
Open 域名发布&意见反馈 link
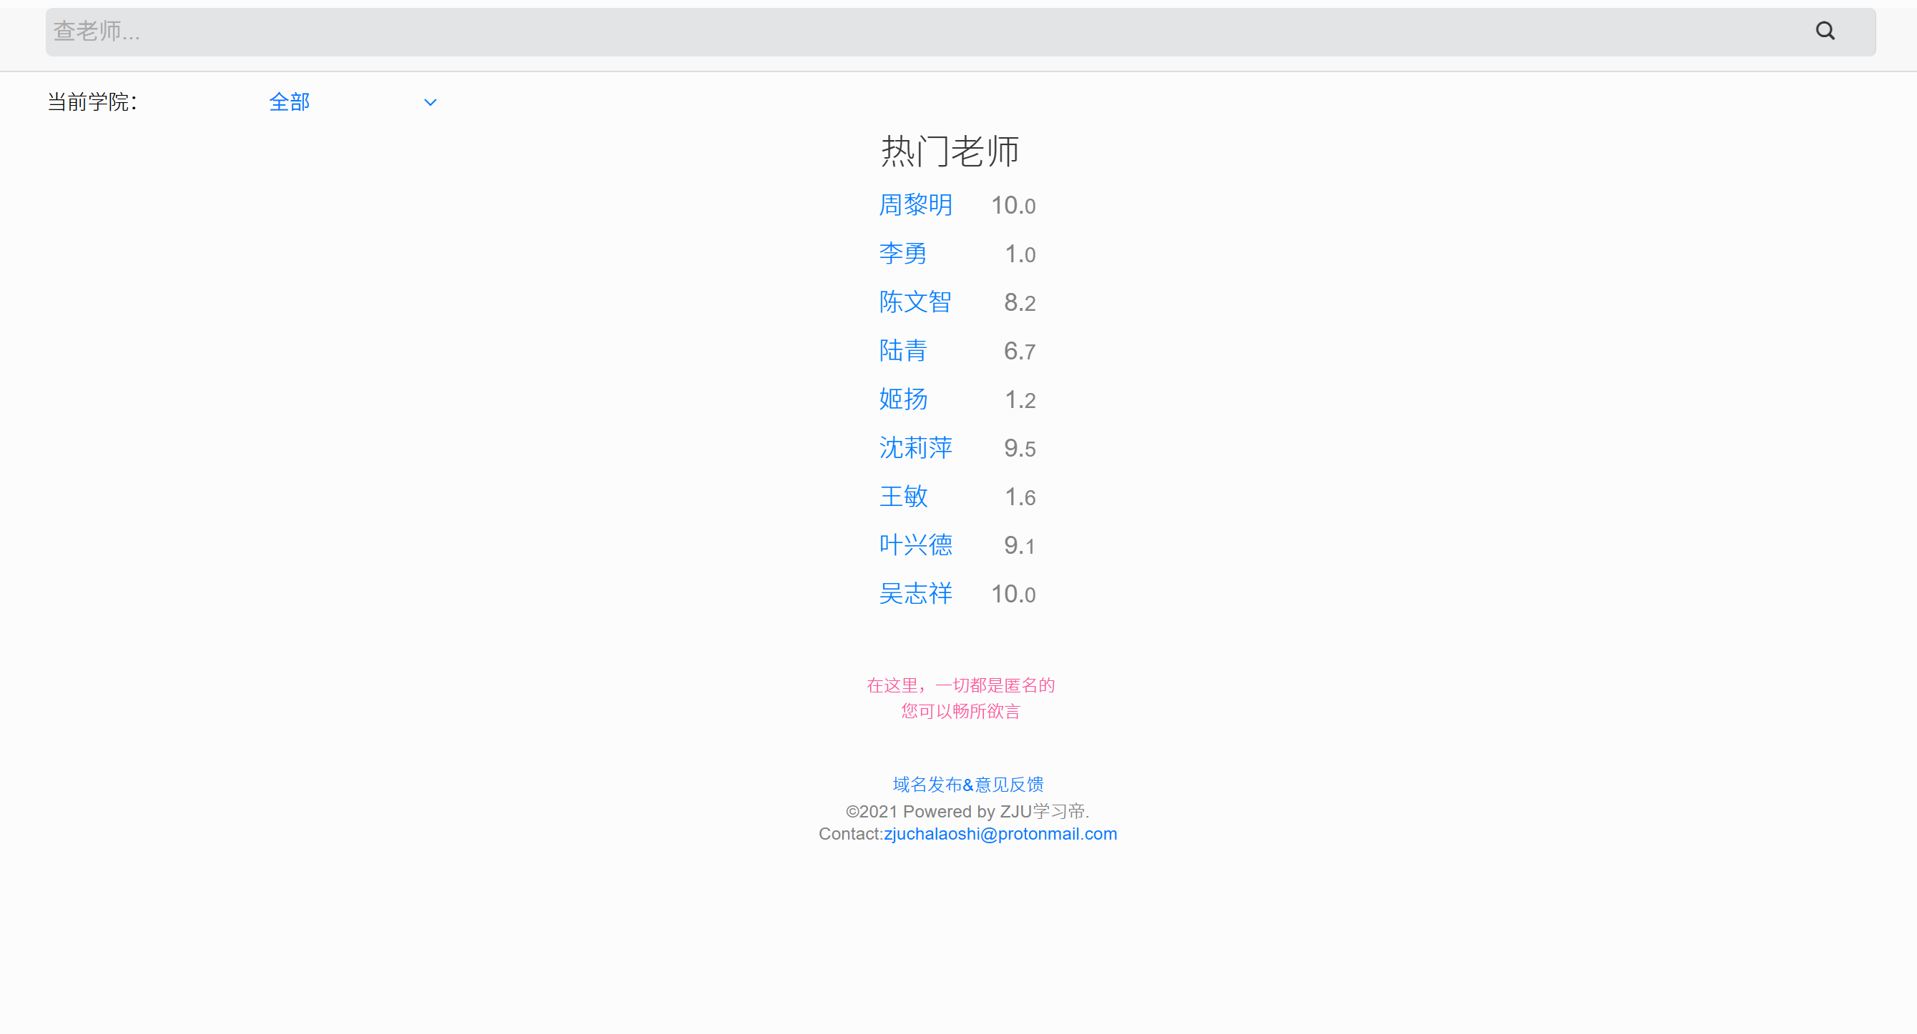tap(967, 784)
